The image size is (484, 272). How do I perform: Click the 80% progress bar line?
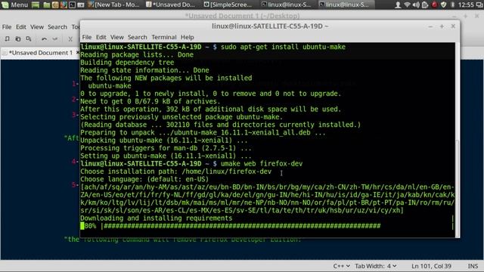coord(230,226)
